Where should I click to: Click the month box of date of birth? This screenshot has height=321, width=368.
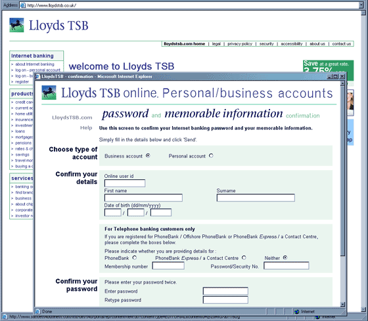(x=136, y=213)
